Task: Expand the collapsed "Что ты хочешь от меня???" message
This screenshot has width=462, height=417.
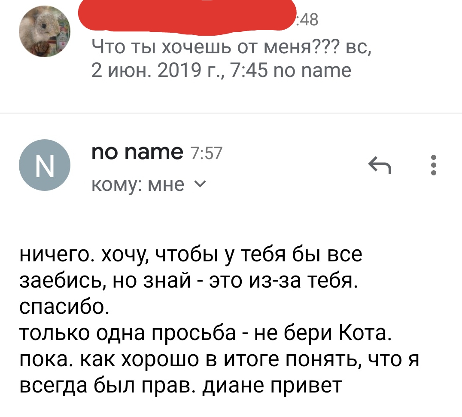Action: pyautogui.click(x=228, y=56)
